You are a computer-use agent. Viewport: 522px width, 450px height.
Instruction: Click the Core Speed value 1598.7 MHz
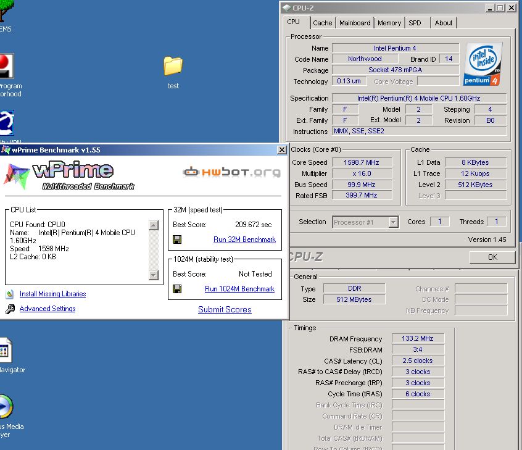[x=362, y=162]
